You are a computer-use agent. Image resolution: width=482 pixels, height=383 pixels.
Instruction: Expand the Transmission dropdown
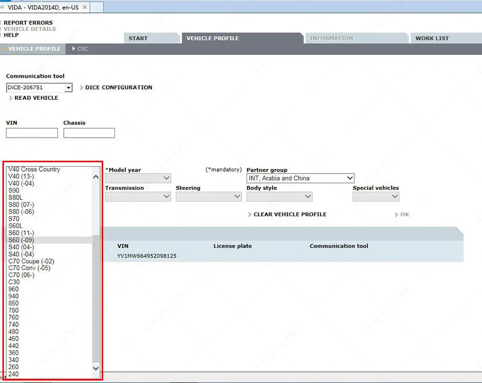[x=138, y=196]
